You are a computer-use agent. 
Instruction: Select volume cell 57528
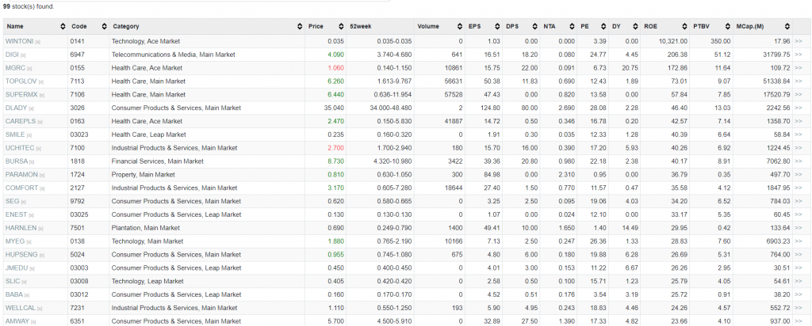(454, 94)
